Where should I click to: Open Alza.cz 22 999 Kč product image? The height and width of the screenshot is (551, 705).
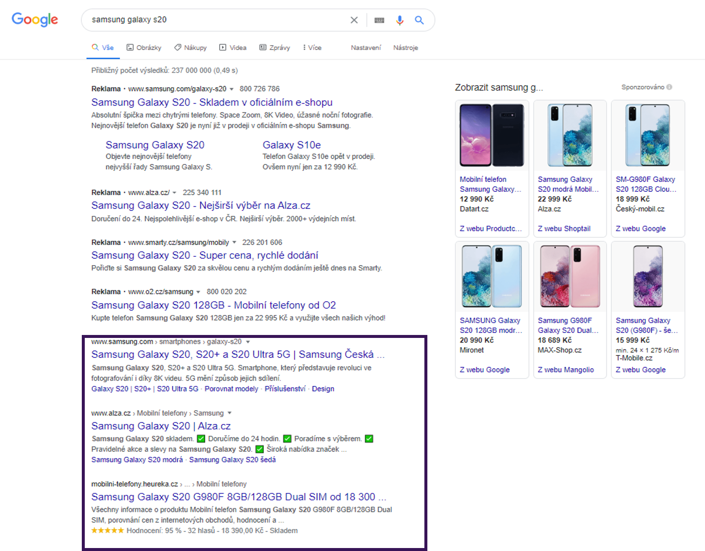coord(570,135)
